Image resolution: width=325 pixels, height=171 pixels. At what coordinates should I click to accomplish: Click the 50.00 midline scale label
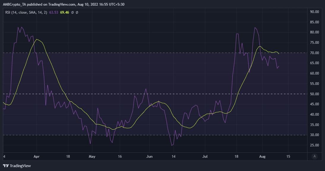click(314, 94)
